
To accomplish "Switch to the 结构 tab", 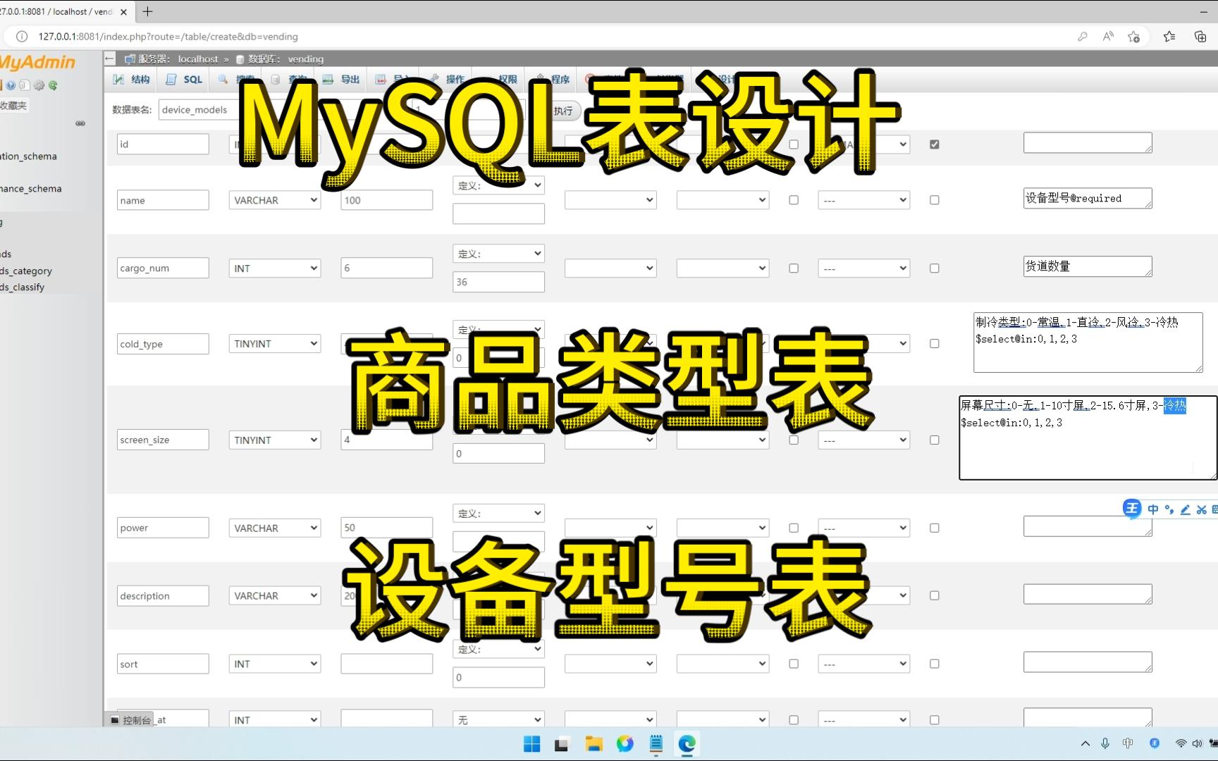I will coord(132,80).
